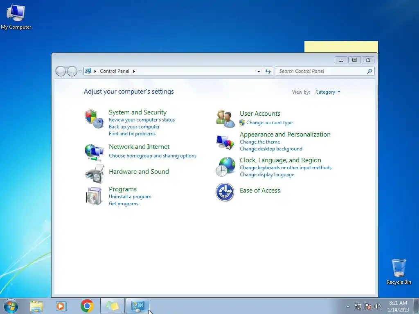The height and width of the screenshot is (314, 419).
Task: Click the Control Panel breadcrumb text
Action: tap(115, 71)
